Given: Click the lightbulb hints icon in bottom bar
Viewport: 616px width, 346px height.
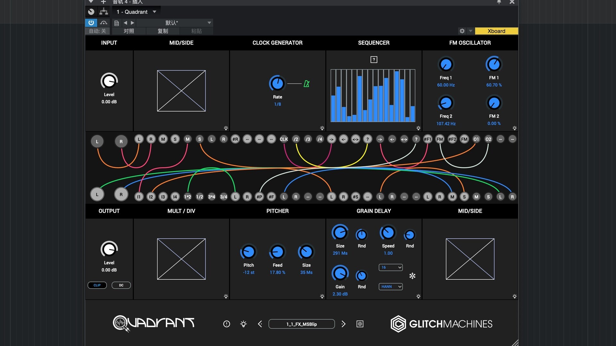Looking at the screenshot, I should tap(244, 324).
